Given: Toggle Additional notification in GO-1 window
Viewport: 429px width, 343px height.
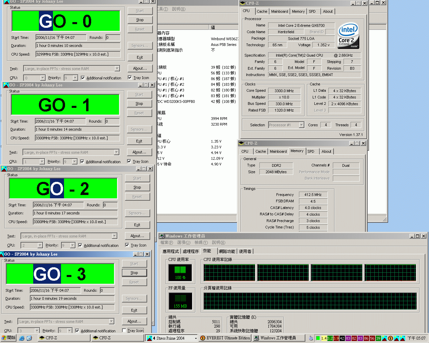Looking at the screenshot, I should tap(82, 161).
